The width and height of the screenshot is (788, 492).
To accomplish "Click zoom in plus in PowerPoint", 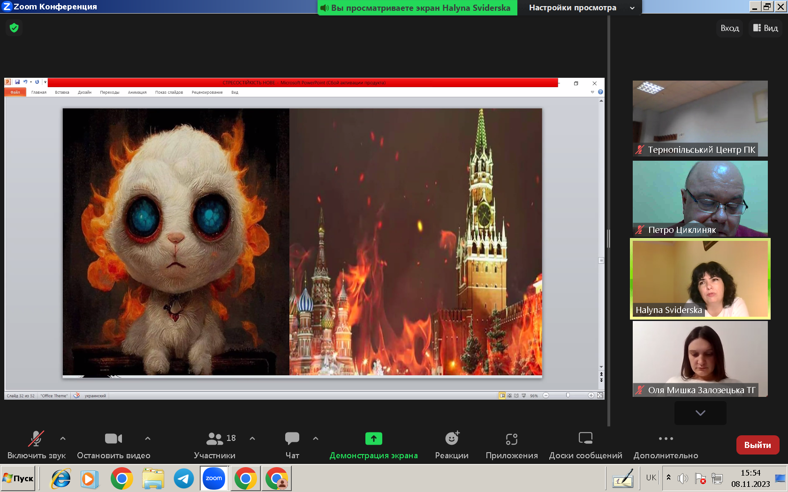I will [591, 395].
